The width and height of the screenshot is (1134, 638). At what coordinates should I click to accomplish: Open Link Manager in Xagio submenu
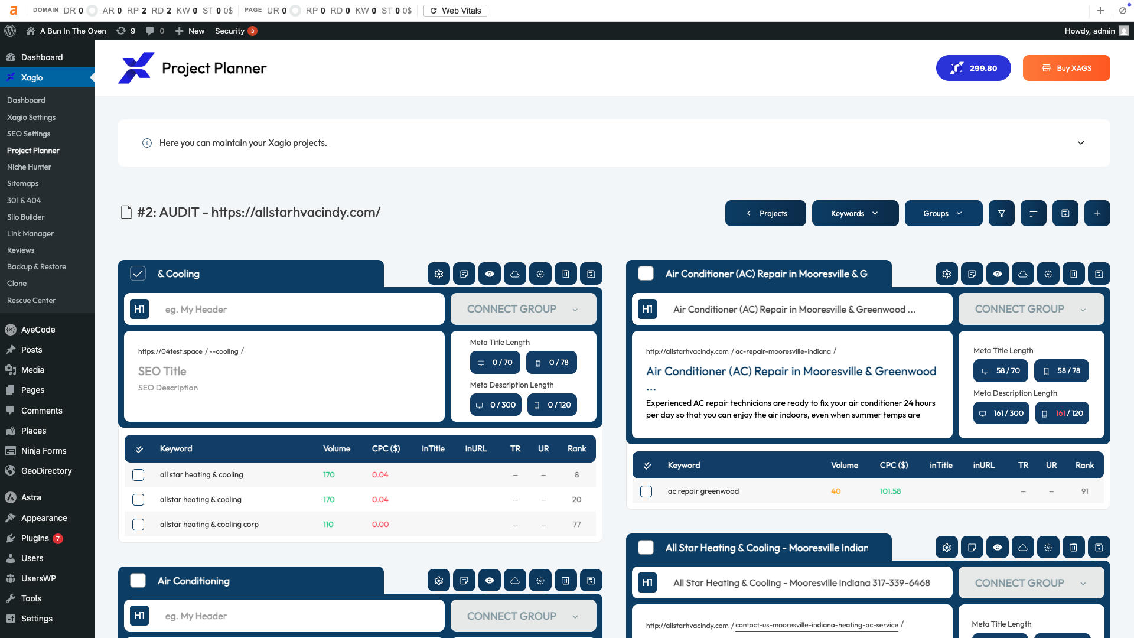pos(30,234)
